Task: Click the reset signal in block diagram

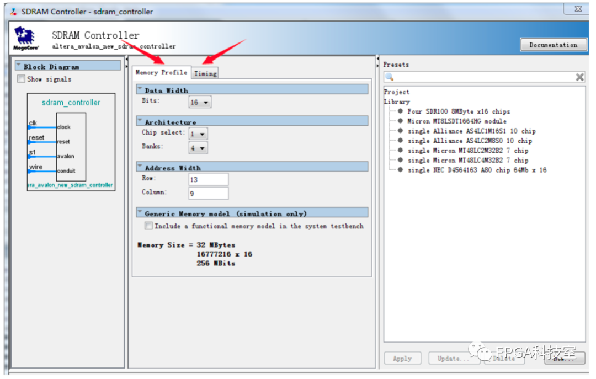Action: tap(36, 137)
